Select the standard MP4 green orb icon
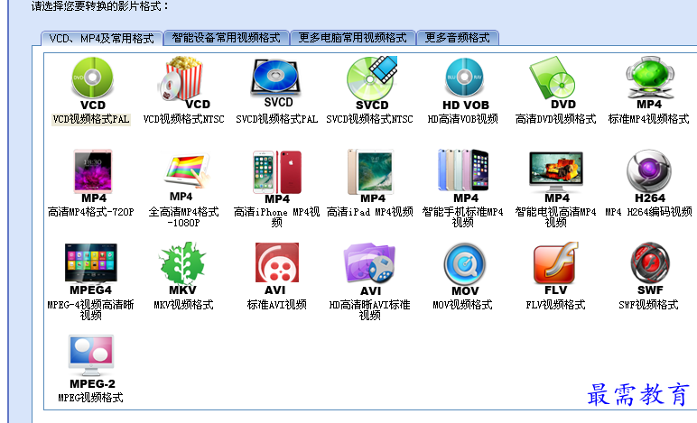697x423 pixels. (x=649, y=83)
